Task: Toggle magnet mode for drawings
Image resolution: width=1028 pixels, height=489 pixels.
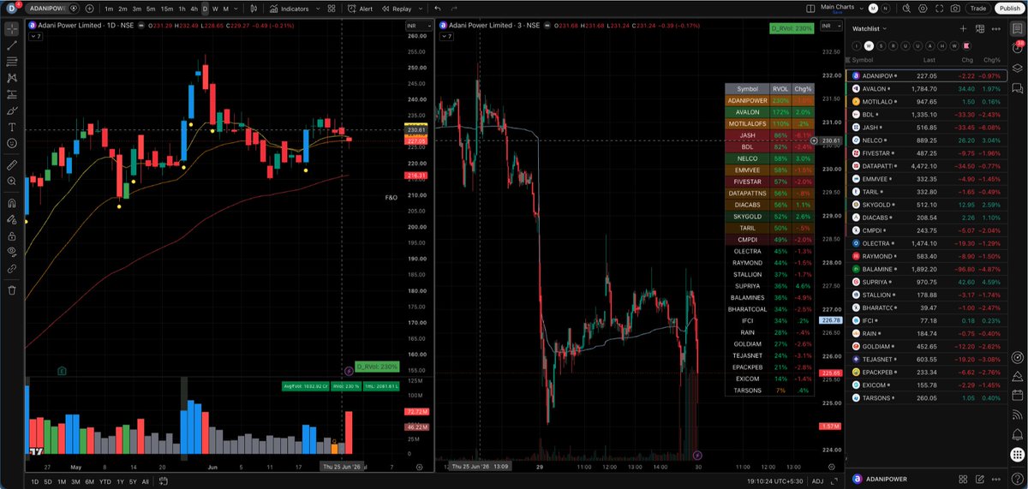Action: click(12, 203)
